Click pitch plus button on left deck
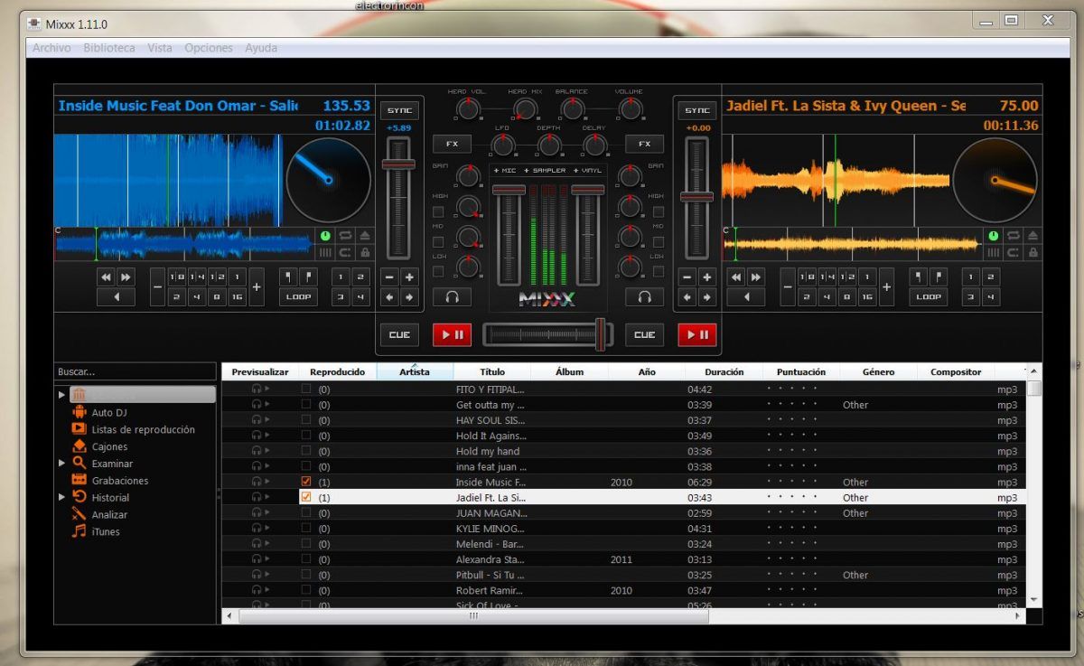 click(x=409, y=277)
